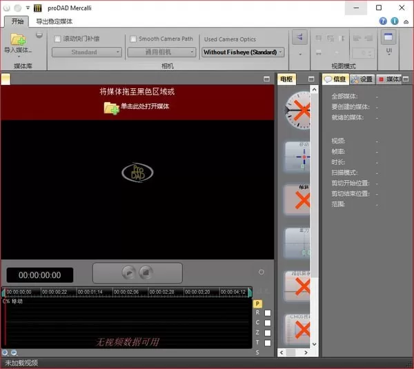
Task: Open the Without Fisheye (Standard) dropdown
Action: (243, 52)
